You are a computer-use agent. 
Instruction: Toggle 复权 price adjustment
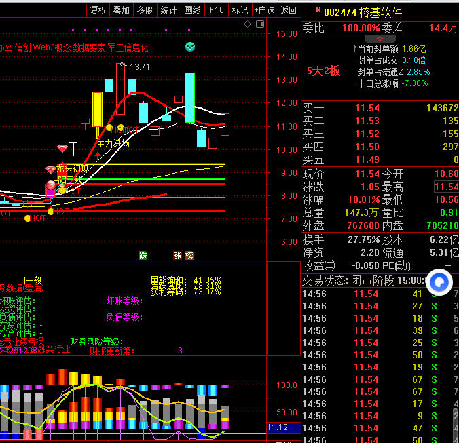[98, 10]
